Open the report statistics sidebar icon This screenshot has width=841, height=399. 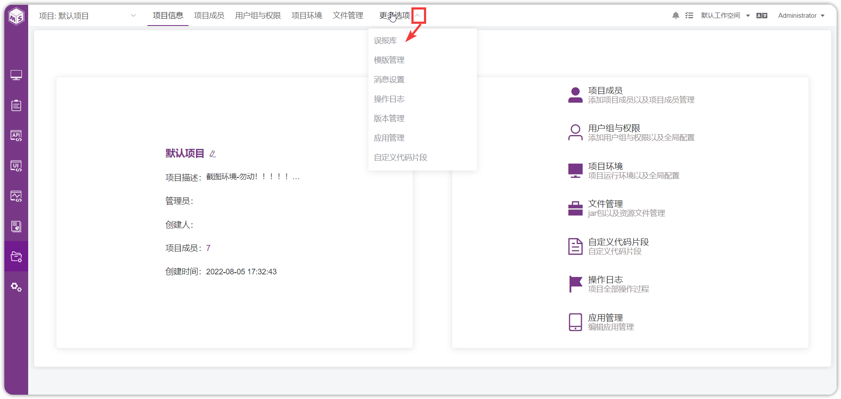click(x=16, y=226)
